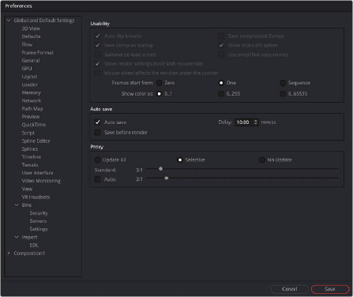Show color as 0..1

[160, 94]
